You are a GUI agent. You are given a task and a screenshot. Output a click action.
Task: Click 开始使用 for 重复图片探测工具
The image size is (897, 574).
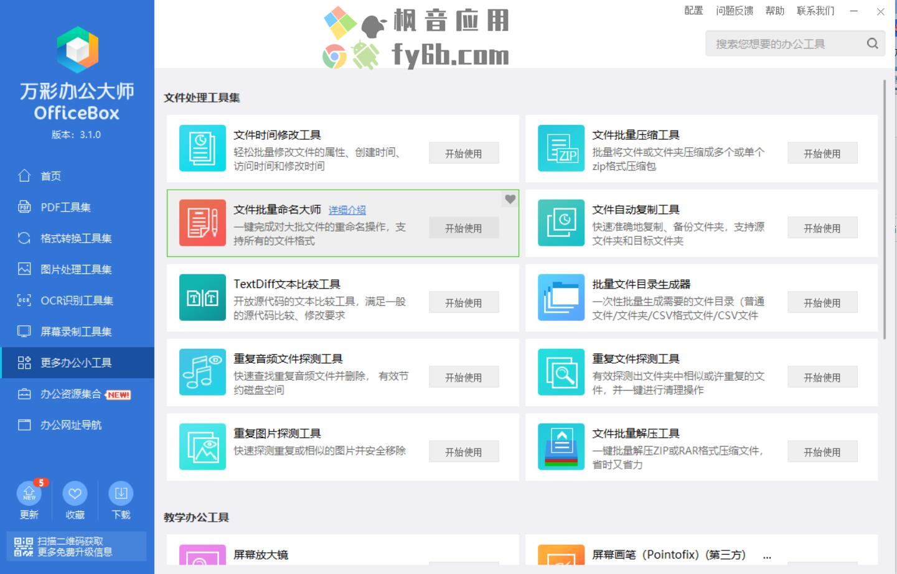[464, 451]
